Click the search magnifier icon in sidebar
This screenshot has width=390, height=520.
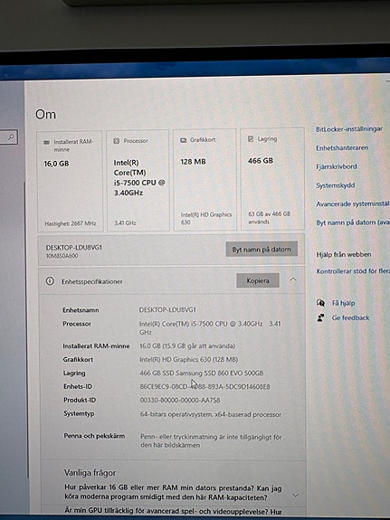pos(11,137)
